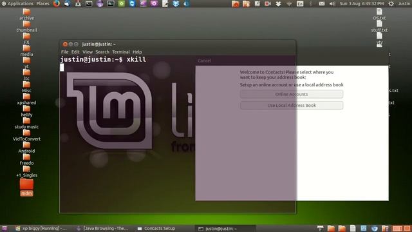This screenshot has width=412, height=232.
Task: Click the red video recorder tray icon
Action: pyautogui.click(x=268, y=4)
